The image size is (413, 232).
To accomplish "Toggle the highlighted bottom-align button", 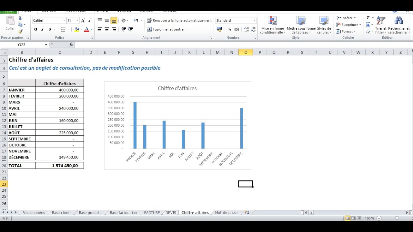I will [114, 20].
